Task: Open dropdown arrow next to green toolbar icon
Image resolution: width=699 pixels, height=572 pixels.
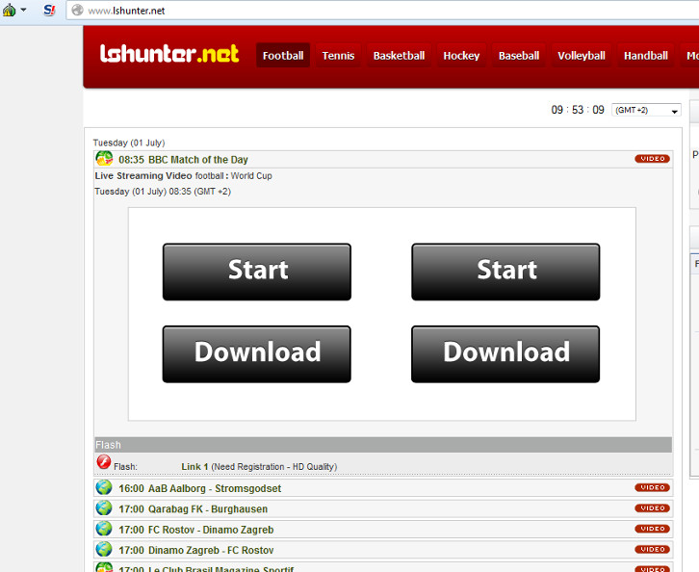Action: [24, 10]
